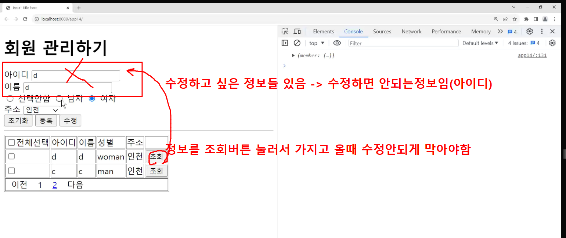Click the 'woman' table cell
Viewport: 566px width, 238px height.
111,157
